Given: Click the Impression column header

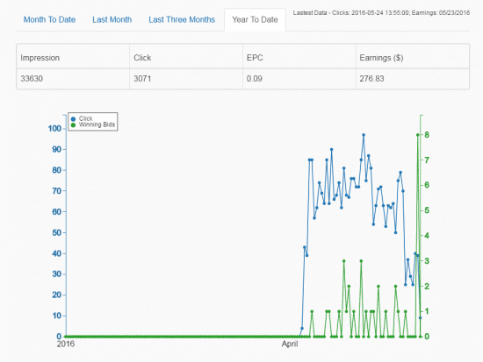Looking at the screenshot, I should [x=73, y=58].
